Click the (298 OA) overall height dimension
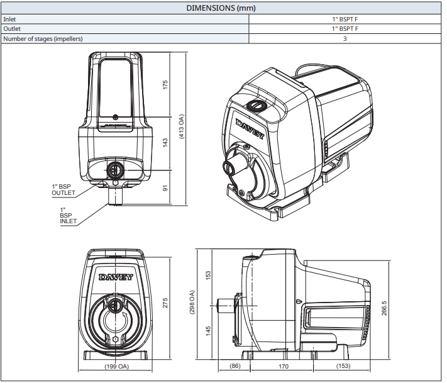Viewport: 447px width, 383px height. 192,303
